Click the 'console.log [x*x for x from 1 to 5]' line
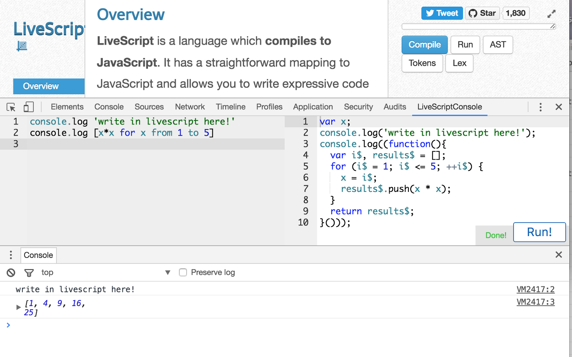This screenshot has height=357, width=572. pyautogui.click(x=122, y=133)
